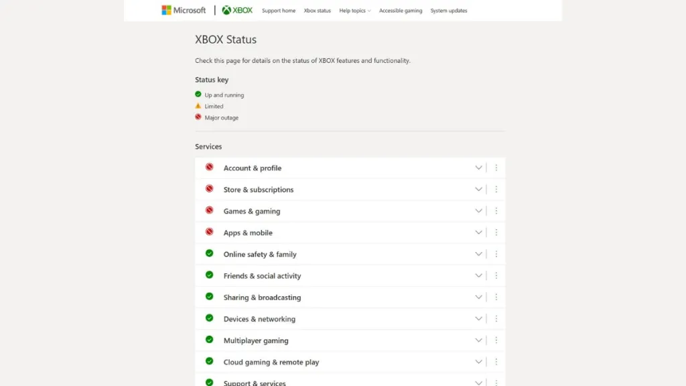686x386 pixels.
Task: Click the Store & subscriptions label
Action: (x=259, y=190)
